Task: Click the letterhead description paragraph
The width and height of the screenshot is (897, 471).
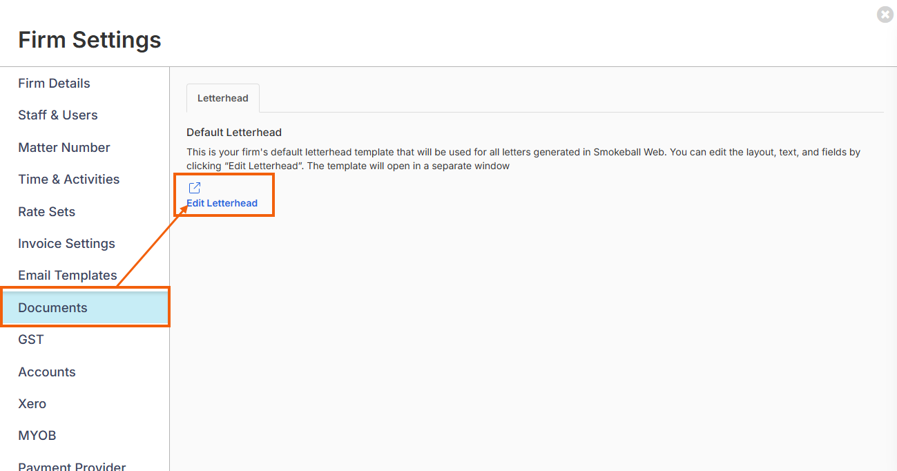Action: (x=523, y=159)
